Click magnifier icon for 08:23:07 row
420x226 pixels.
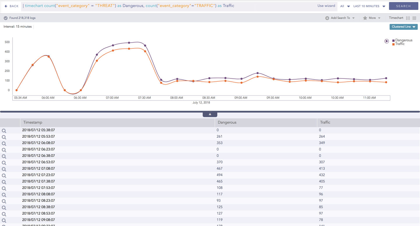[x=4, y=201]
